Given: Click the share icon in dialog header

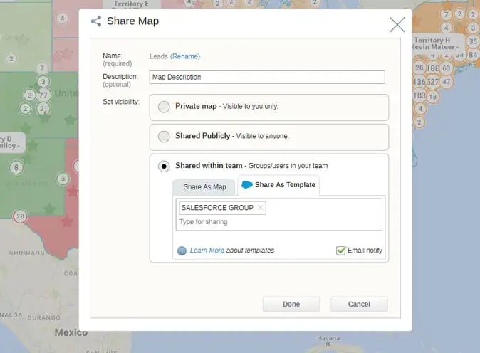Looking at the screenshot, I should (x=96, y=21).
